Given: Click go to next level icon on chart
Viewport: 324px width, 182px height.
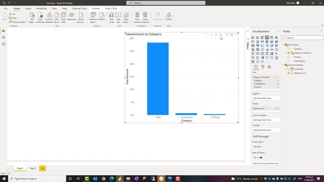Looking at the screenshot, I should 216,35.
